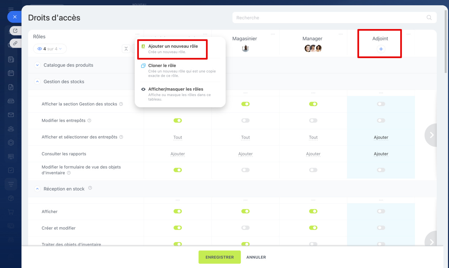
Task: Select "Ajouter un nouveau rôle" menu item
Action: tap(173, 49)
